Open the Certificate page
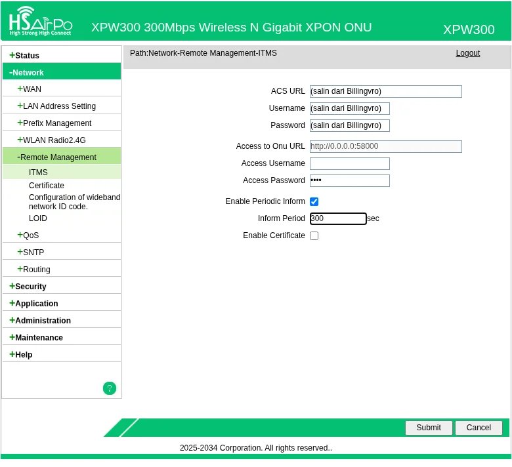 pos(47,185)
